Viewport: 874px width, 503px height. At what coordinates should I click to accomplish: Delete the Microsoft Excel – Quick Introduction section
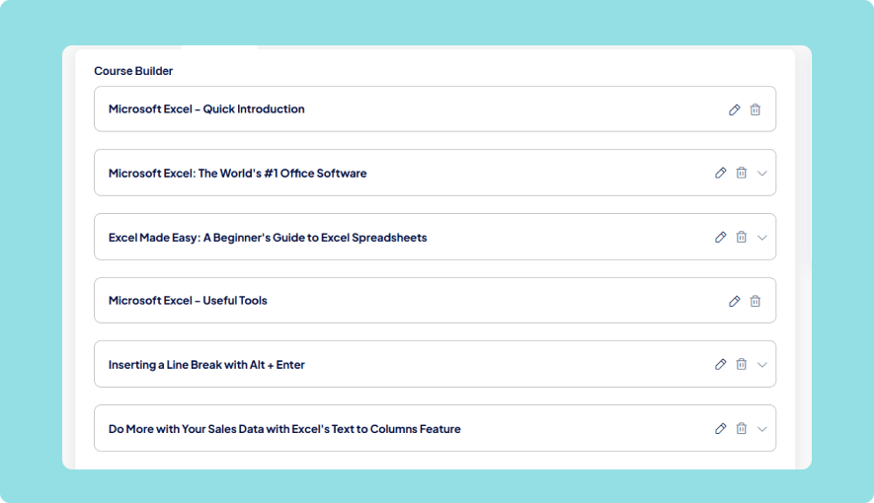755,109
